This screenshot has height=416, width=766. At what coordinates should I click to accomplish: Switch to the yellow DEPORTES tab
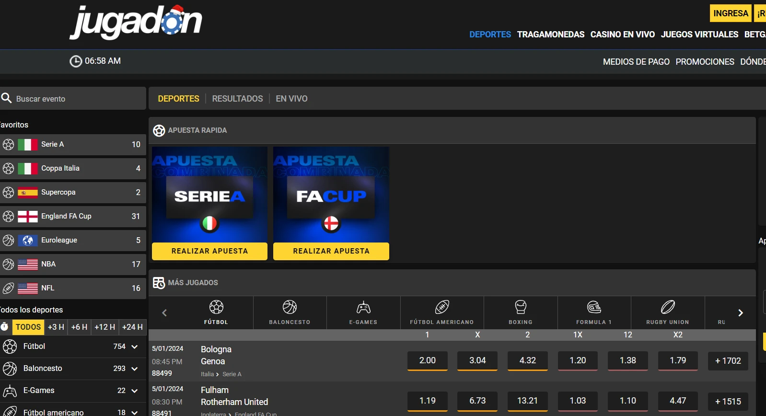[x=178, y=99]
